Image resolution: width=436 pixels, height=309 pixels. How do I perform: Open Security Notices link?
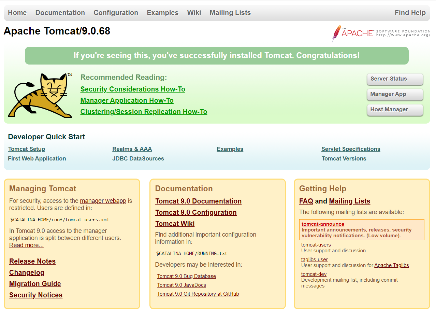point(36,295)
